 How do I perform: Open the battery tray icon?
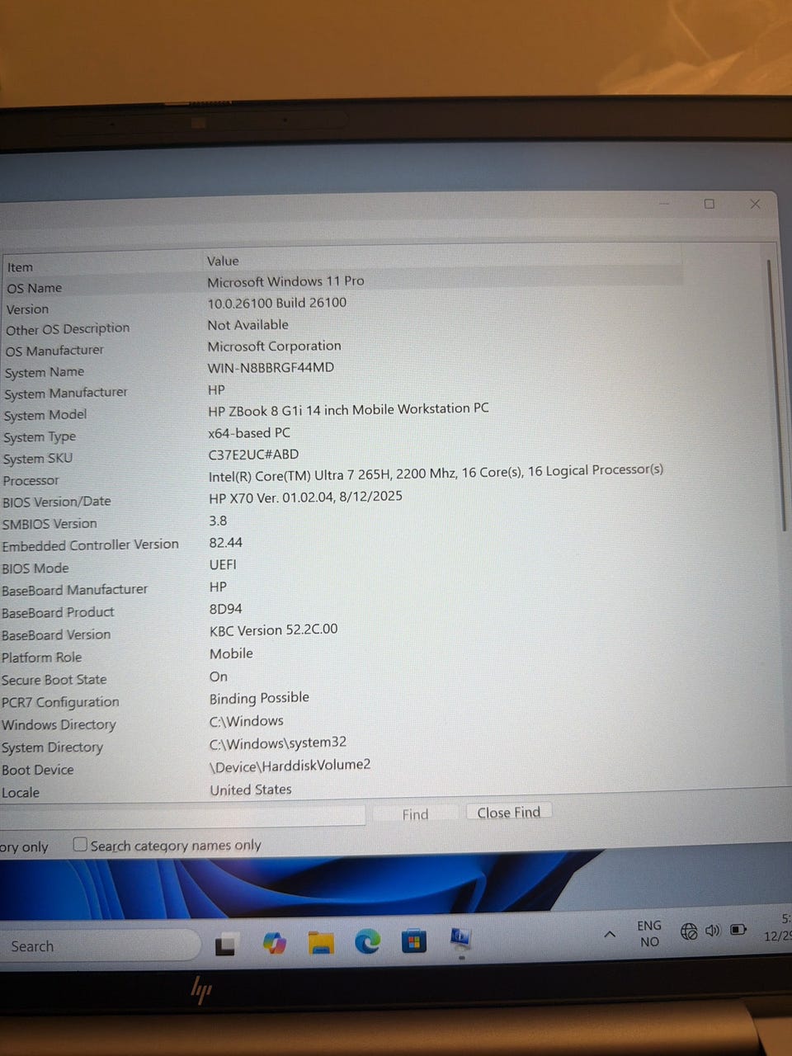[x=738, y=930]
